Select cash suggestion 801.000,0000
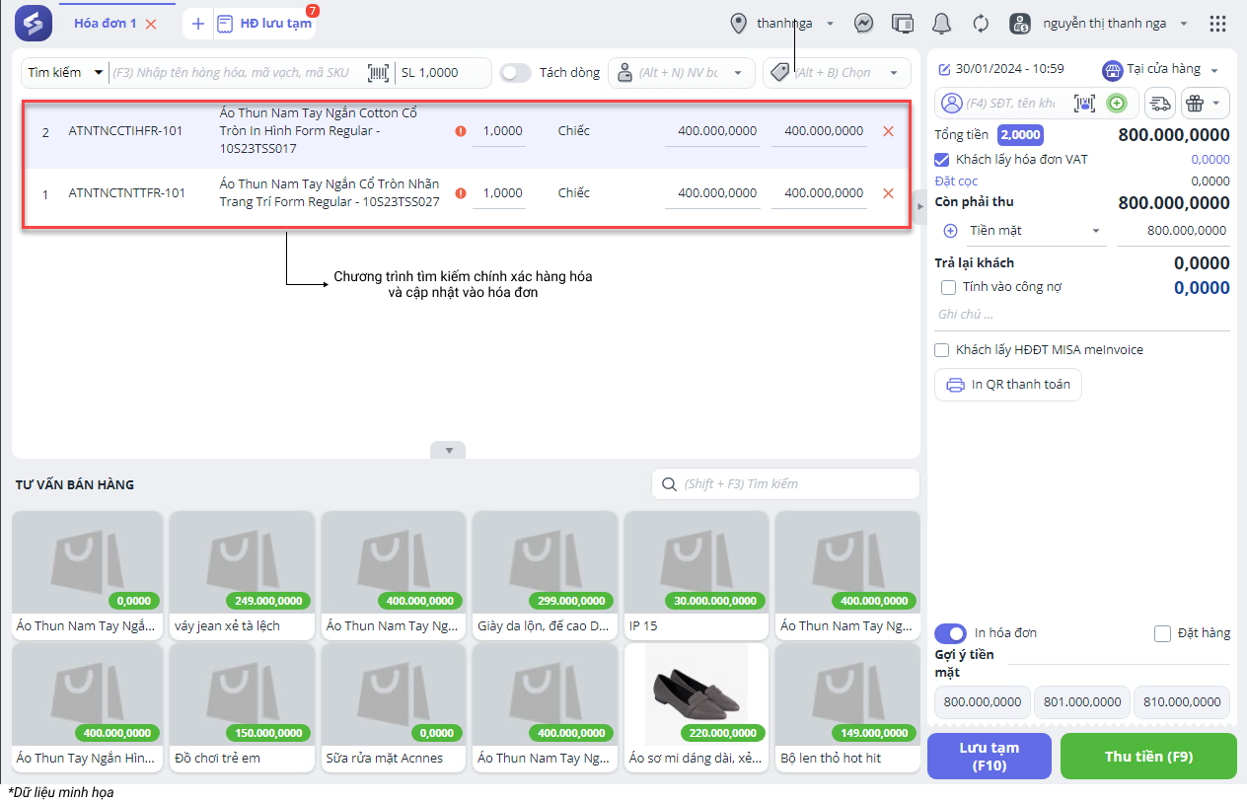Screen dimensions: 1247x801 pos(1081,702)
